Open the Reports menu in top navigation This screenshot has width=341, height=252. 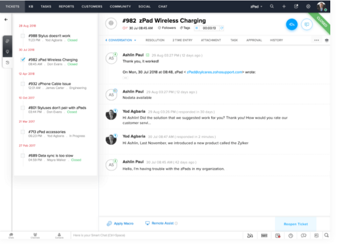(x=66, y=6)
